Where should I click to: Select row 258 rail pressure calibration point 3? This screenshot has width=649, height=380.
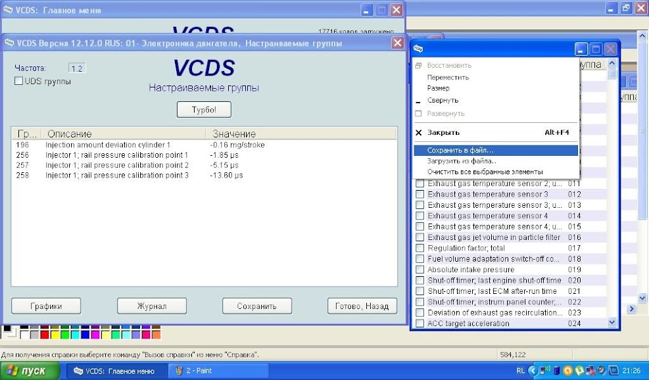[x=204, y=176]
